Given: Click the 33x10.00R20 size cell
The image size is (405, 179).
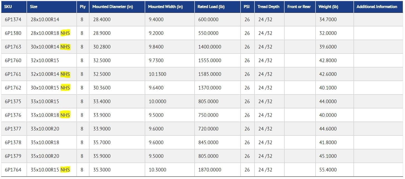Looking at the screenshot, I should (45, 129).
